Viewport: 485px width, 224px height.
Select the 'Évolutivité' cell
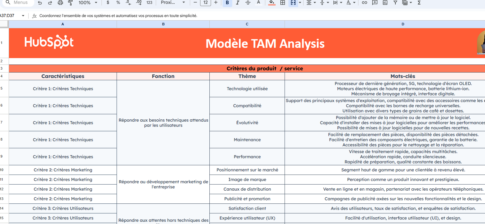247,123
